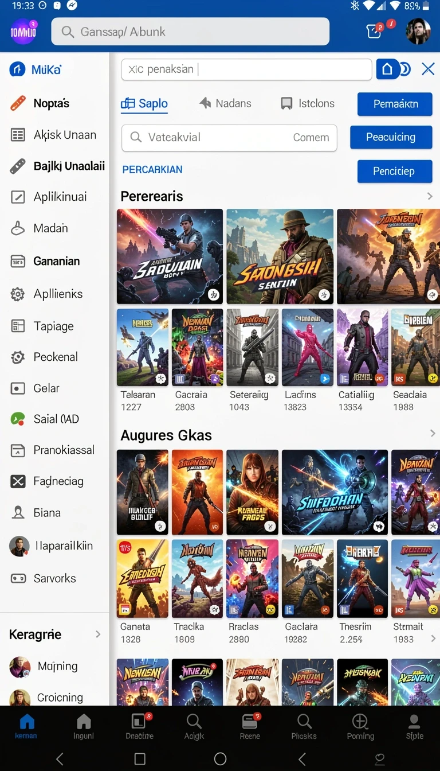Click the Peacuicing button
Viewport: 440px width, 771px height.
(x=391, y=137)
